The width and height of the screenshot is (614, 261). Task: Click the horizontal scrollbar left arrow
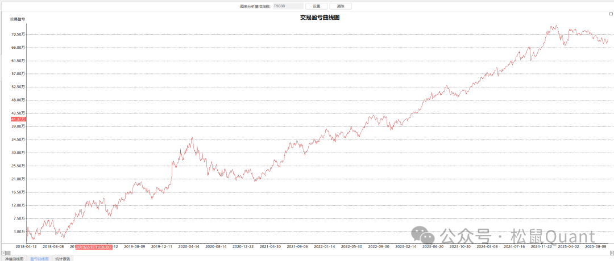click(x=2, y=252)
